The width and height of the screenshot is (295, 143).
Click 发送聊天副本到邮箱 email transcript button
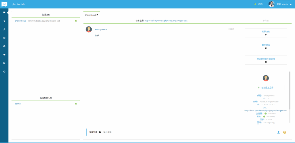pos(266,60)
